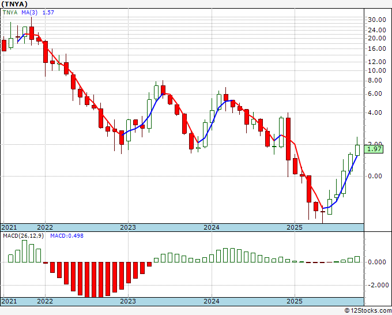
Task: Click the MA(3) legend label
Action: pyautogui.click(x=29, y=13)
